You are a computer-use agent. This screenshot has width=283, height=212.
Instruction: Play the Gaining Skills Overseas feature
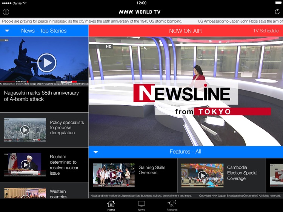pyautogui.click(x=114, y=175)
